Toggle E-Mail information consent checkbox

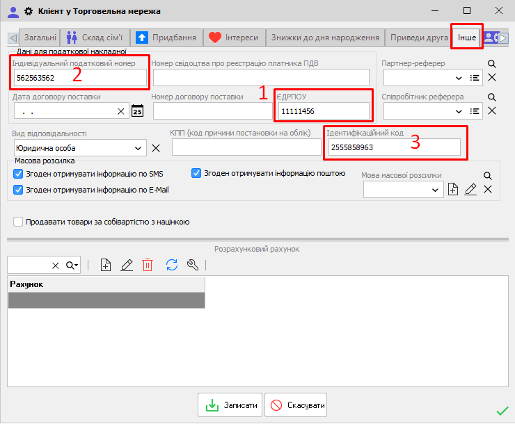tap(18, 189)
